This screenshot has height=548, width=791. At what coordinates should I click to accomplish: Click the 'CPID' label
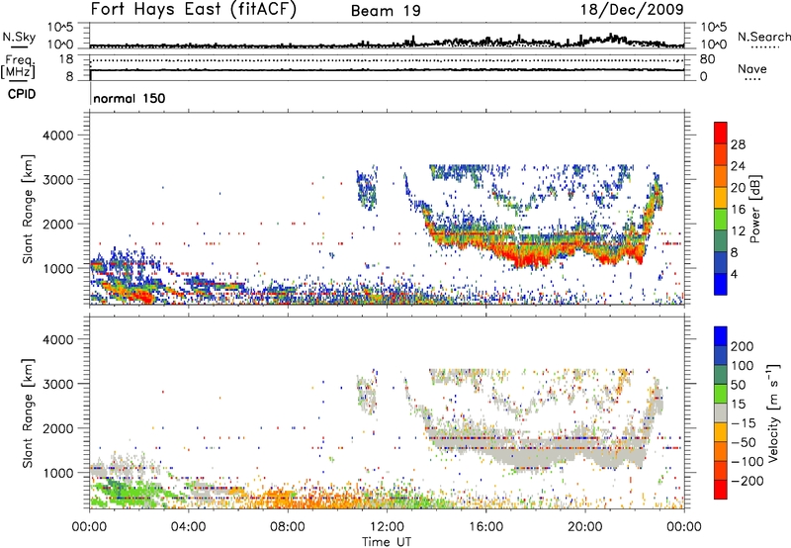(22, 94)
